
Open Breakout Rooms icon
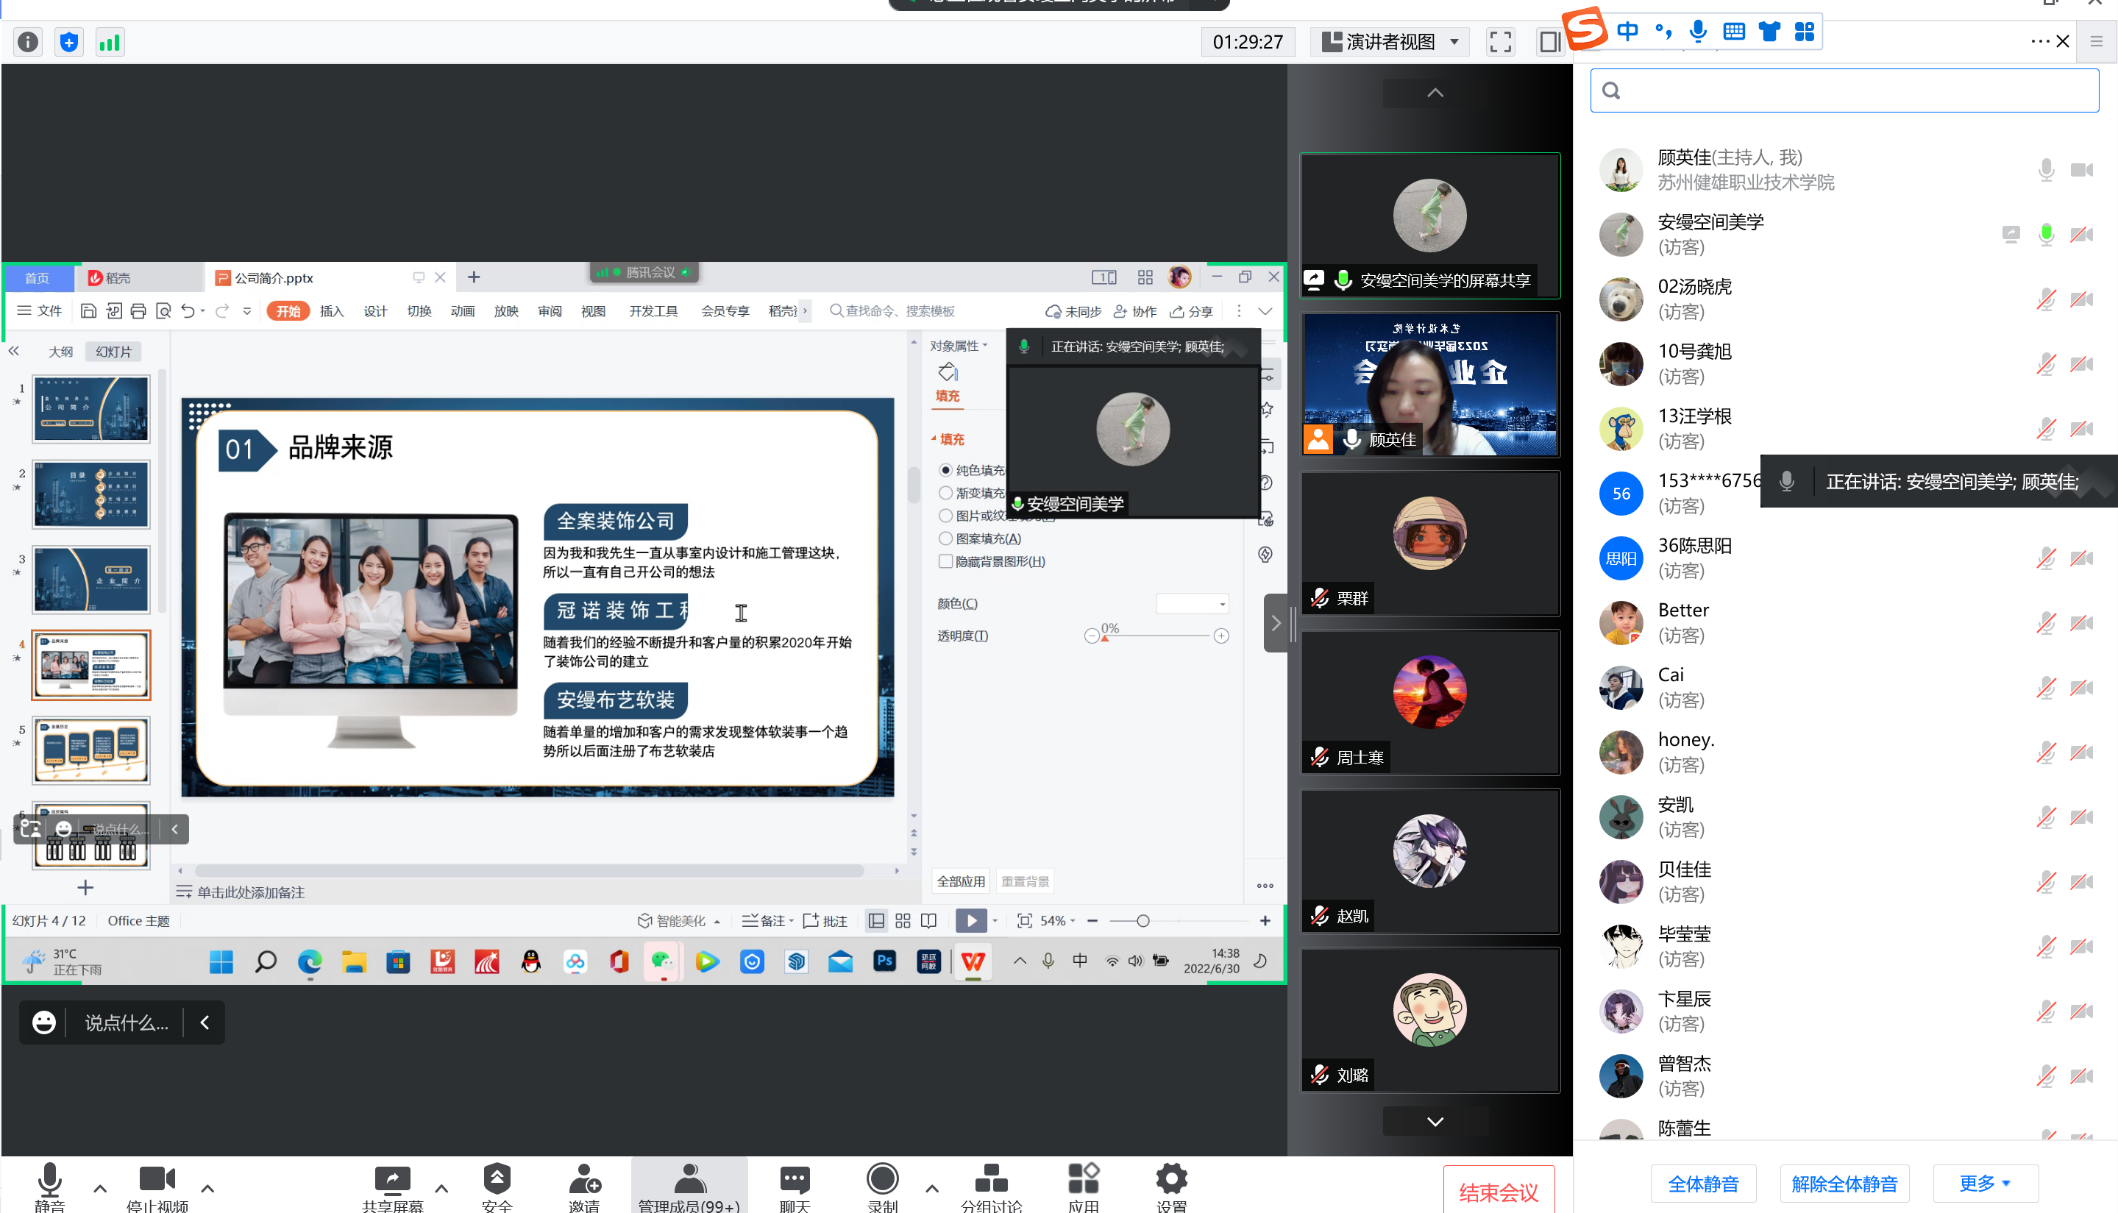point(991,1180)
